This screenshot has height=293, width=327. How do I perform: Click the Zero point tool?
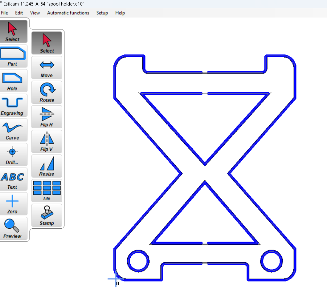[13, 204]
